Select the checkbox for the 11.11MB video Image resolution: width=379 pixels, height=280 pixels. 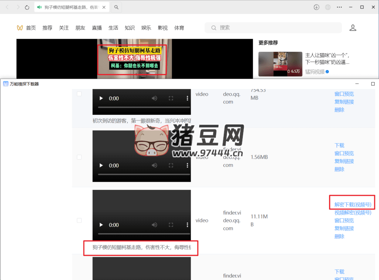(x=79, y=221)
